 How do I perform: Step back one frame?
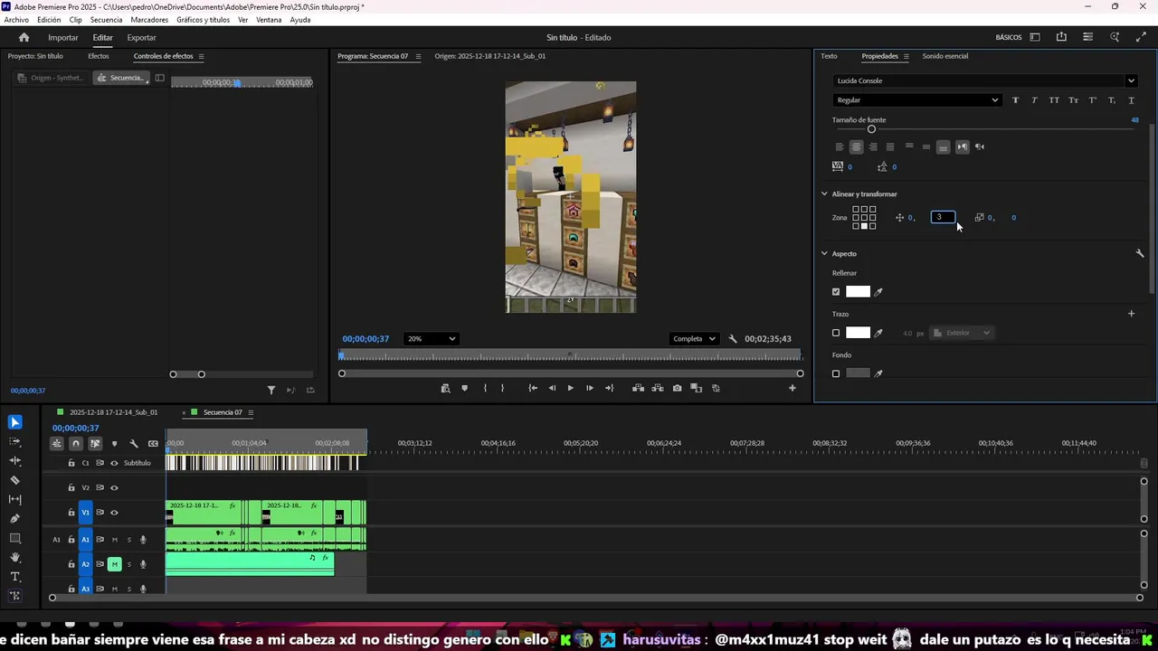(552, 388)
